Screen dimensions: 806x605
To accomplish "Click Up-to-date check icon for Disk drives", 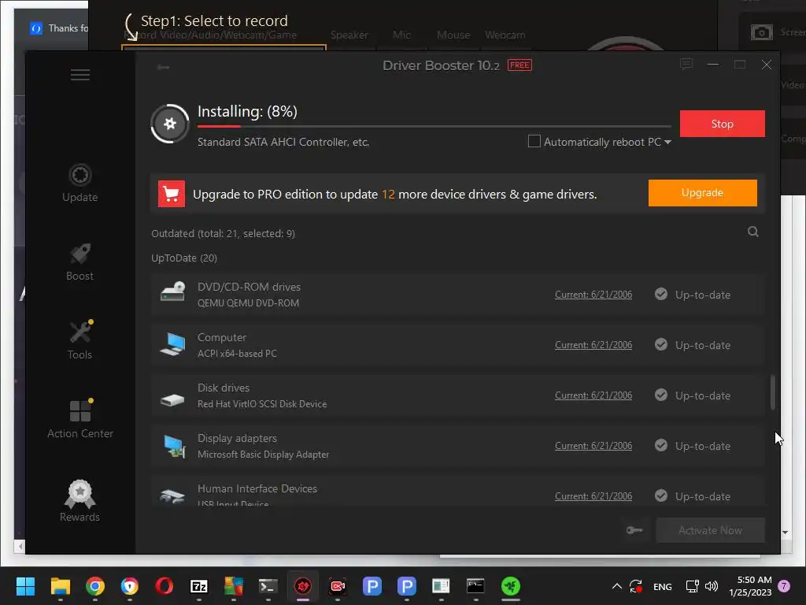I will click(x=661, y=395).
